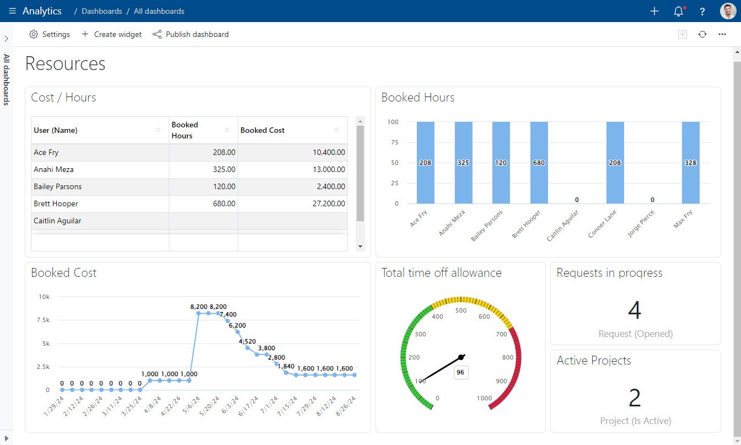
Task: Click the page scrollbar up arrow
Action: pos(736,52)
